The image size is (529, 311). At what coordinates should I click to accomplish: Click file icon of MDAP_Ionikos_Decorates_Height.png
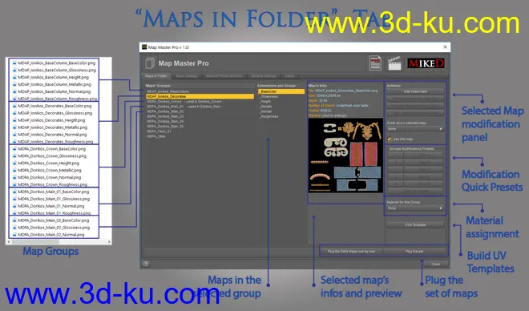[14, 120]
